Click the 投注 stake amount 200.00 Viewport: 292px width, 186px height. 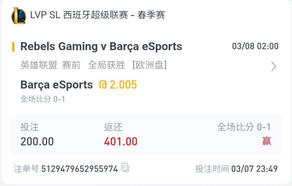(37, 142)
